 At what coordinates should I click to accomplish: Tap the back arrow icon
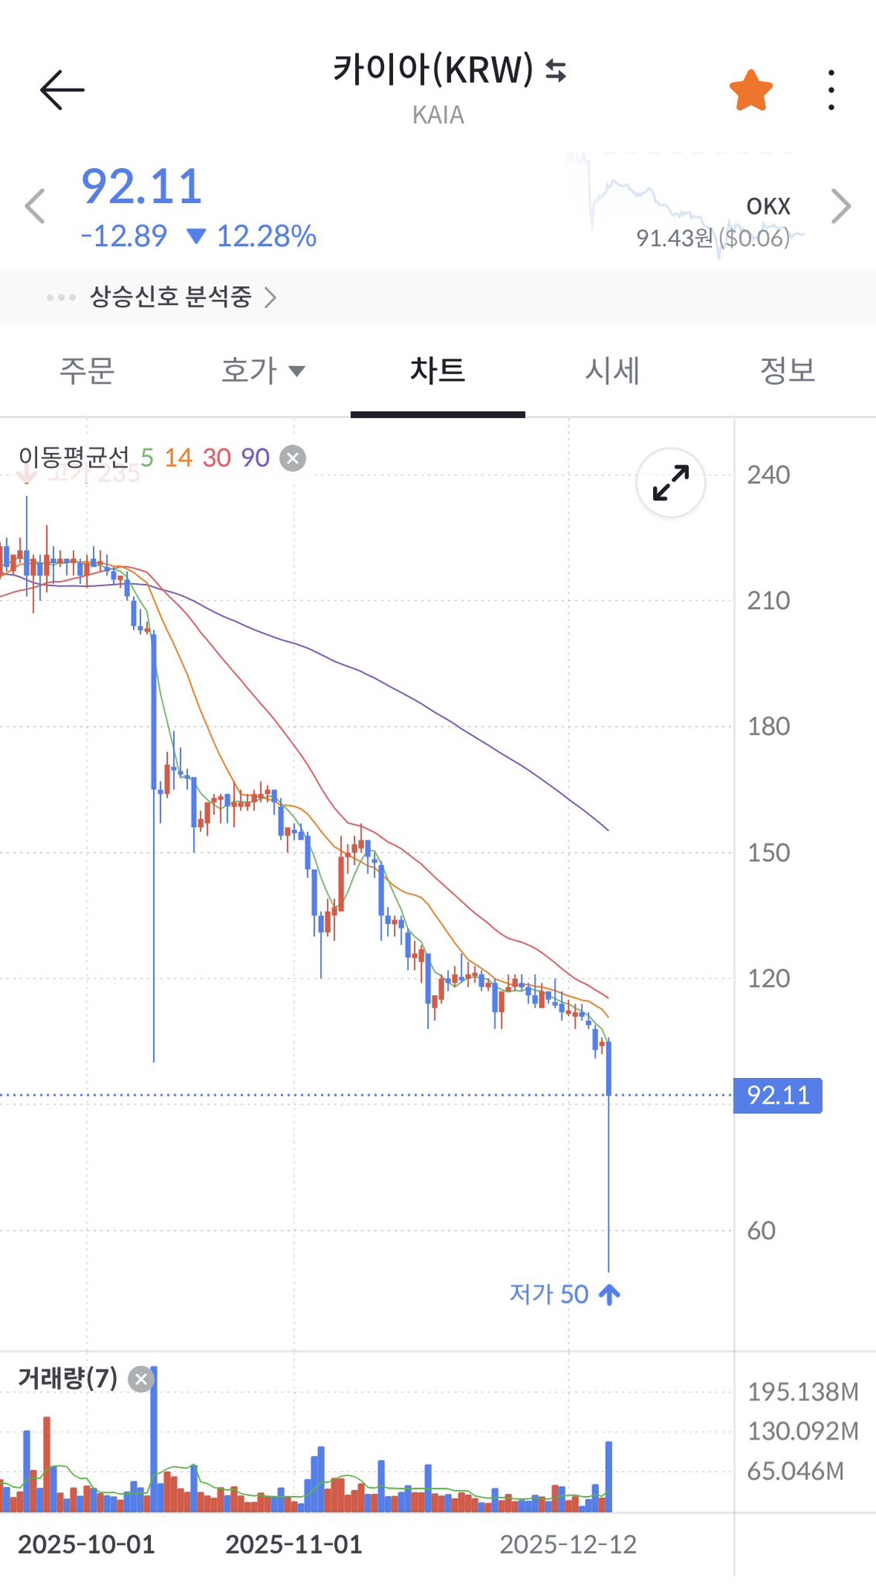point(62,90)
